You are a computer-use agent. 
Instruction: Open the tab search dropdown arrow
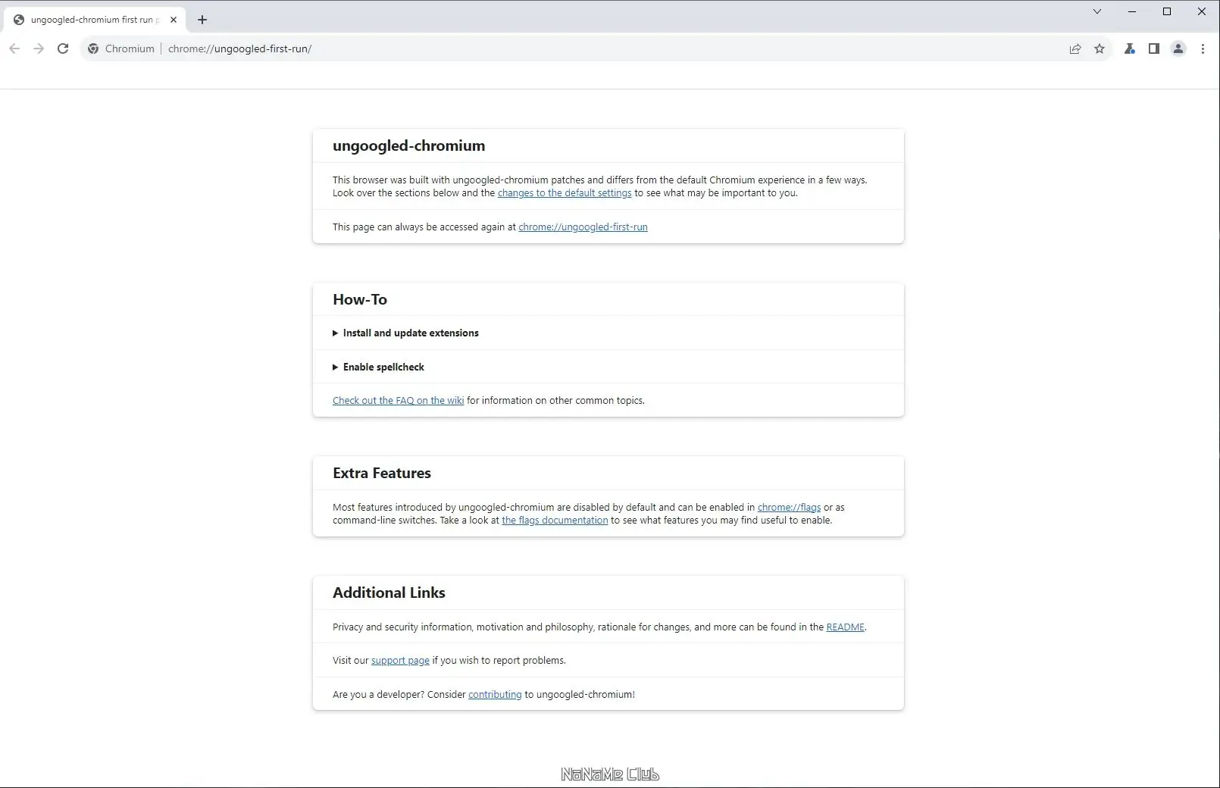tap(1096, 11)
